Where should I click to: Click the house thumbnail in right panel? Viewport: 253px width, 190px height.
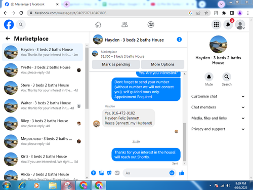coord(218,45)
